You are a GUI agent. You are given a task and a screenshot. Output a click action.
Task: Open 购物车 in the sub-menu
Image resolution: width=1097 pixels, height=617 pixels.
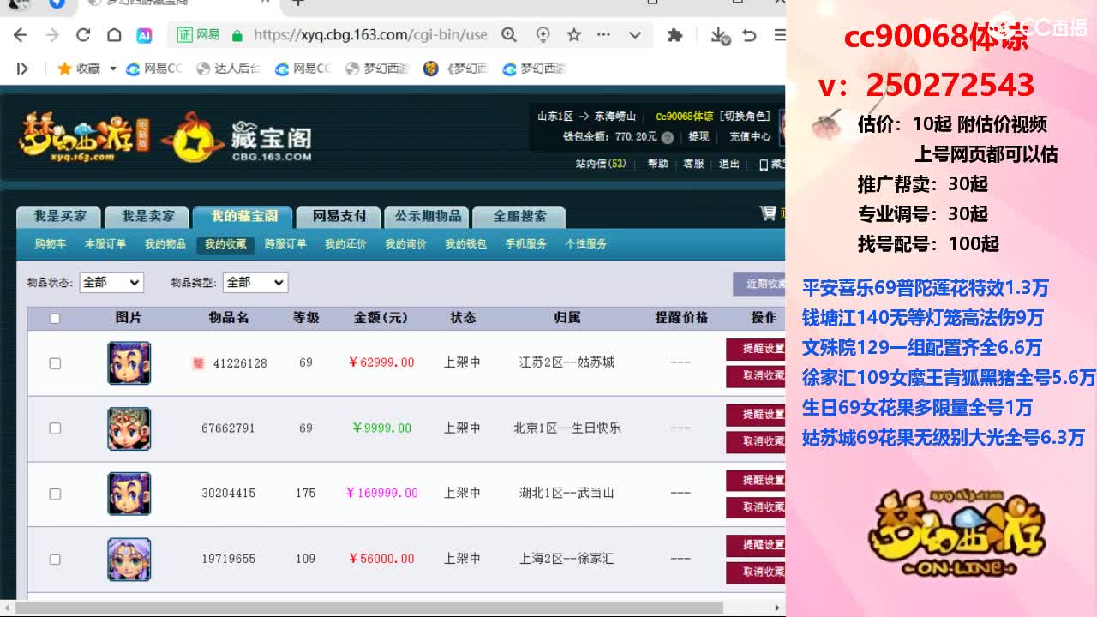[51, 244]
